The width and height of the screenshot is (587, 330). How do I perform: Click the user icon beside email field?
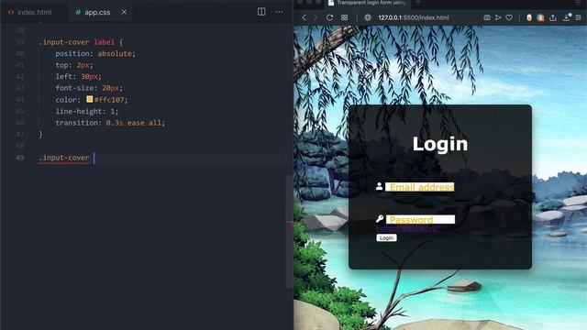click(x=379, y=186)
